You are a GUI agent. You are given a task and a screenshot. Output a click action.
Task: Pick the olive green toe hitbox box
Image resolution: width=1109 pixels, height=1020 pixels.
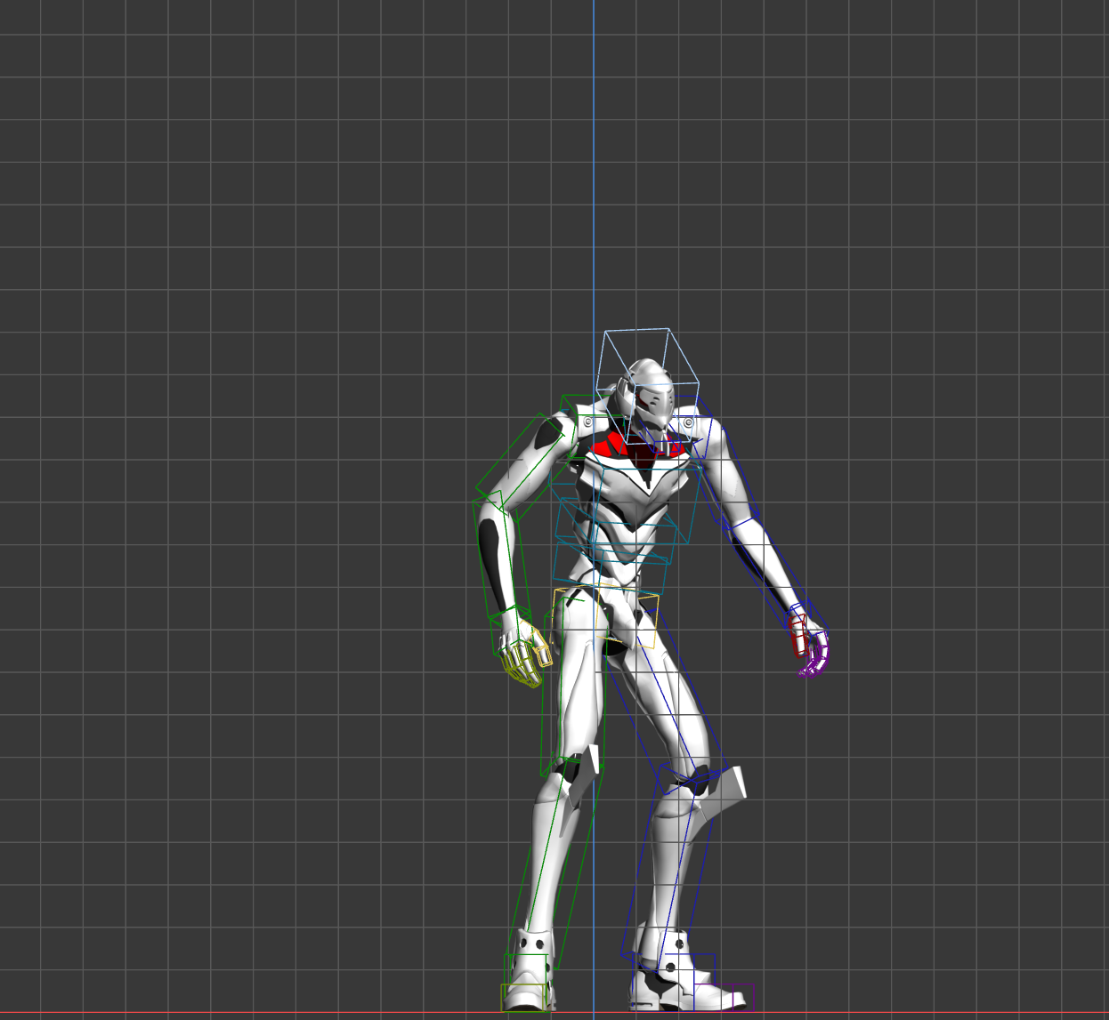[x=523, y=997]
